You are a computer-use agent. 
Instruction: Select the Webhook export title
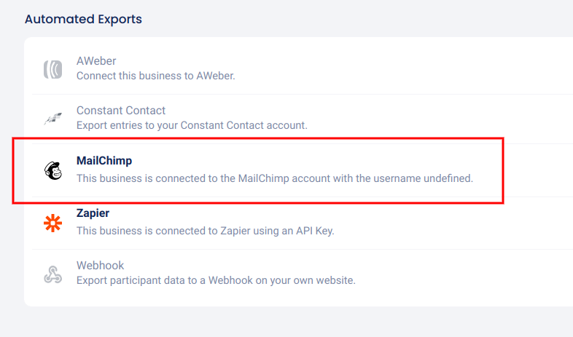coord(101,266)
